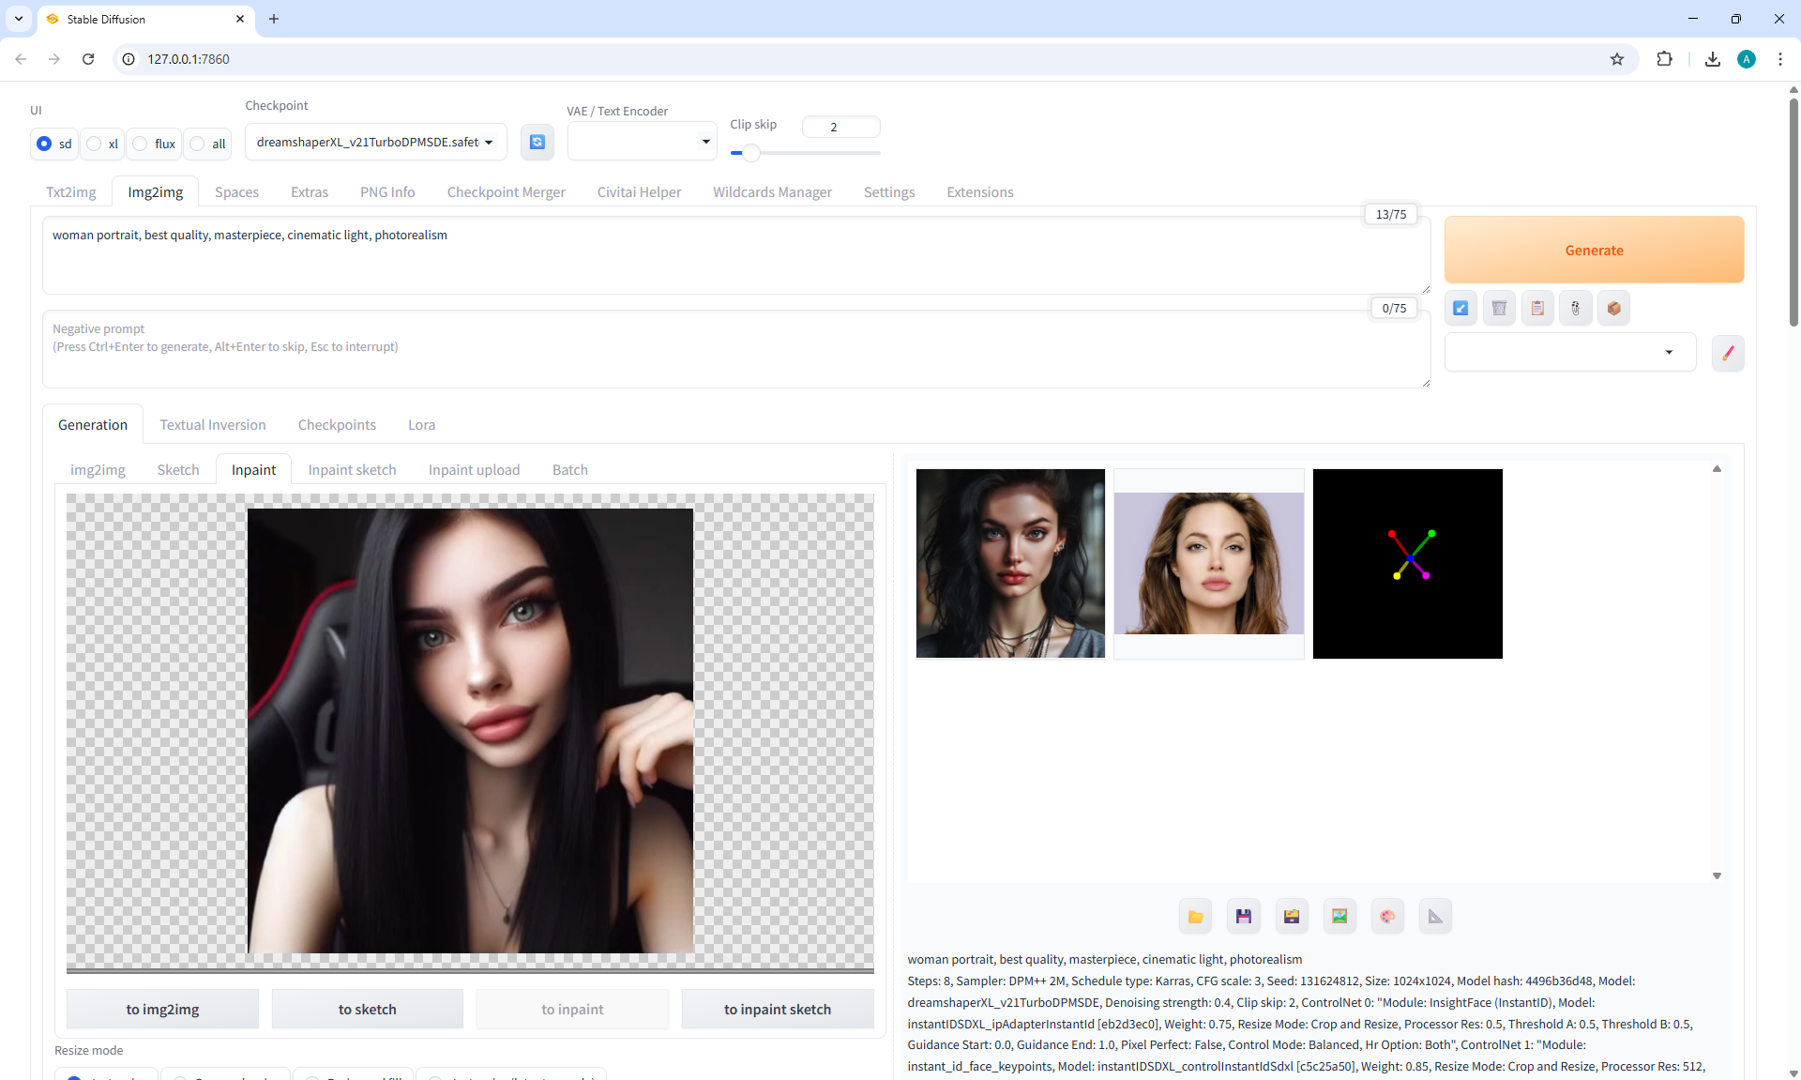The width and height of the screenshot is (1801, 1080).
Task: Click the palette send-to-inpaint icon
Action: pos(1387,917)
